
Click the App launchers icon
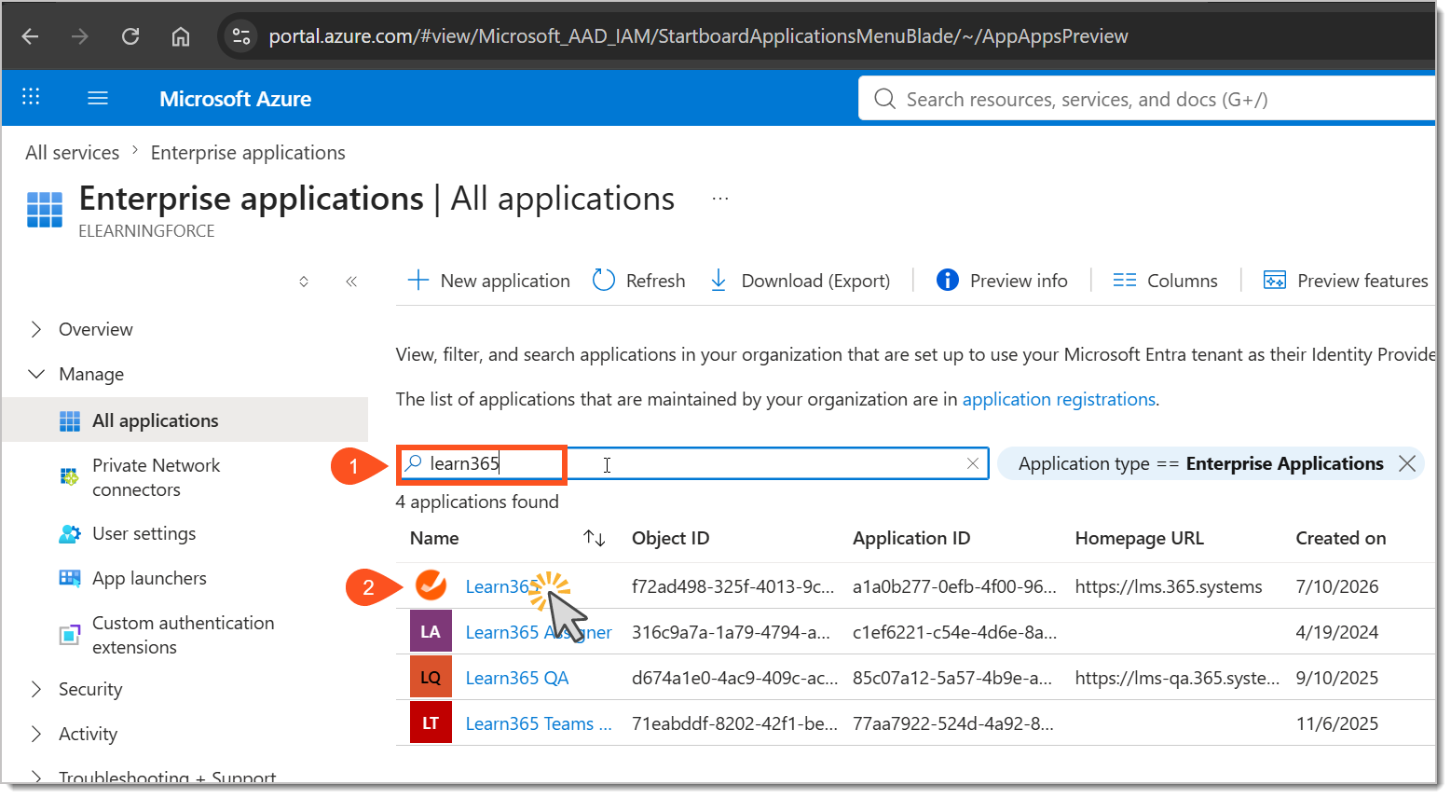tap(70, 579)
